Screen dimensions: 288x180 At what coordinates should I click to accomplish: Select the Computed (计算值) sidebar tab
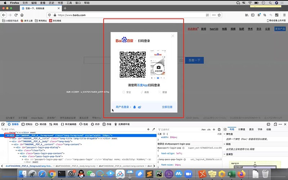coord(242,129)
